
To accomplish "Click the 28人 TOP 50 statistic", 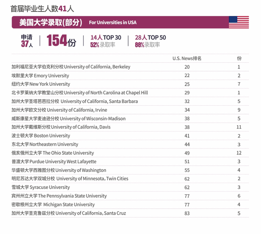I will pyautogui.click(x=150, y=38).
